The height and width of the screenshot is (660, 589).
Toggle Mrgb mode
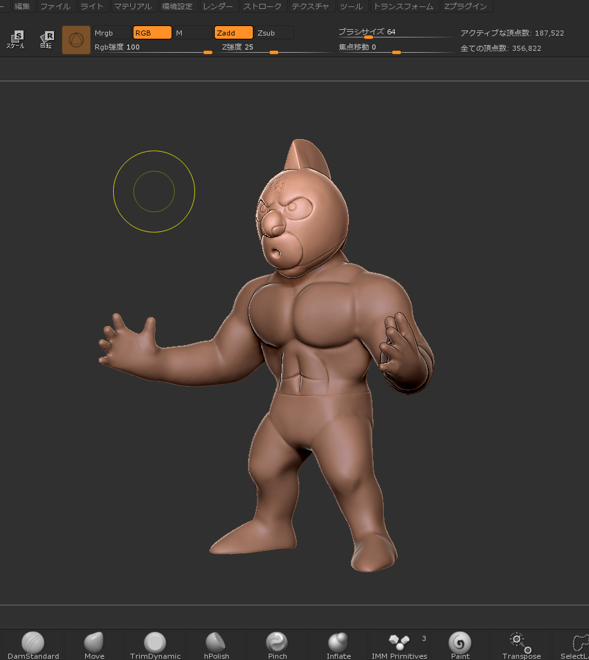[111, 33]
